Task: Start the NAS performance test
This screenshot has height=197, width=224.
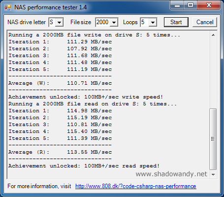Action: point(176,22)
